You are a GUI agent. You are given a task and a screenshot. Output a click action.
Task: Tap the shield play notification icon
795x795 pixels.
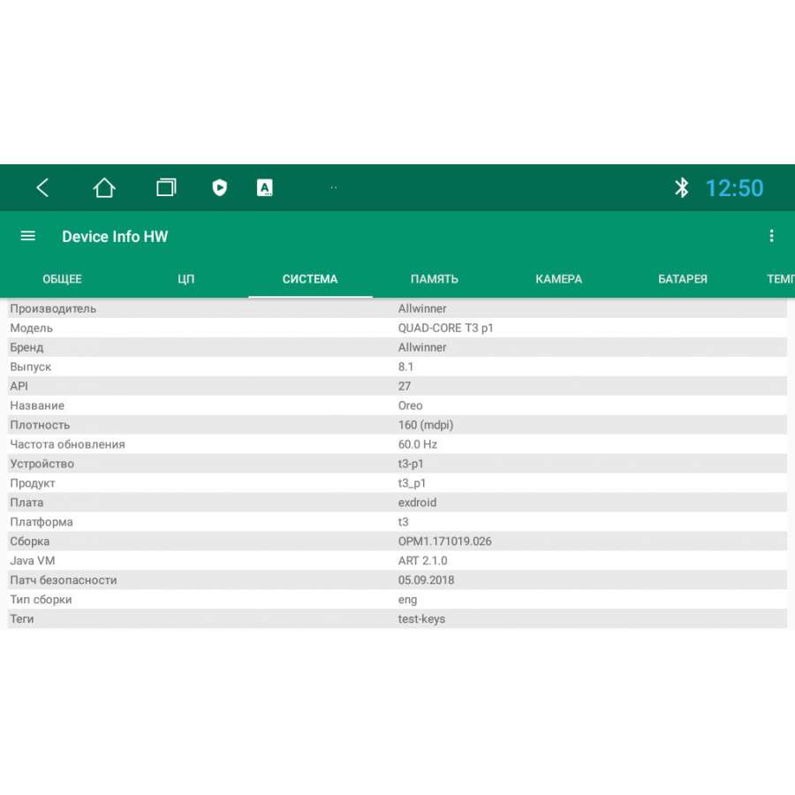tap(219, 187)
